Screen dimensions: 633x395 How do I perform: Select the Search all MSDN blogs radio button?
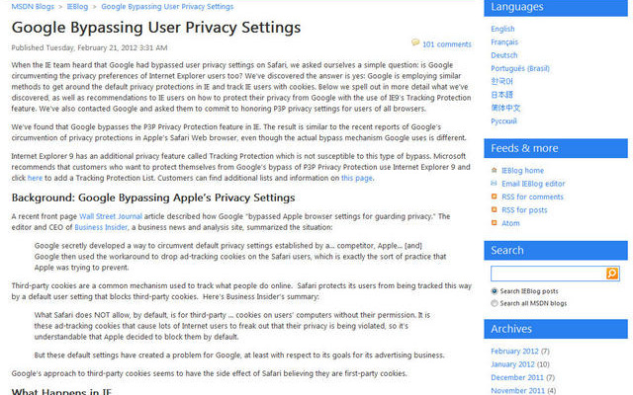[x=495, y=303]
